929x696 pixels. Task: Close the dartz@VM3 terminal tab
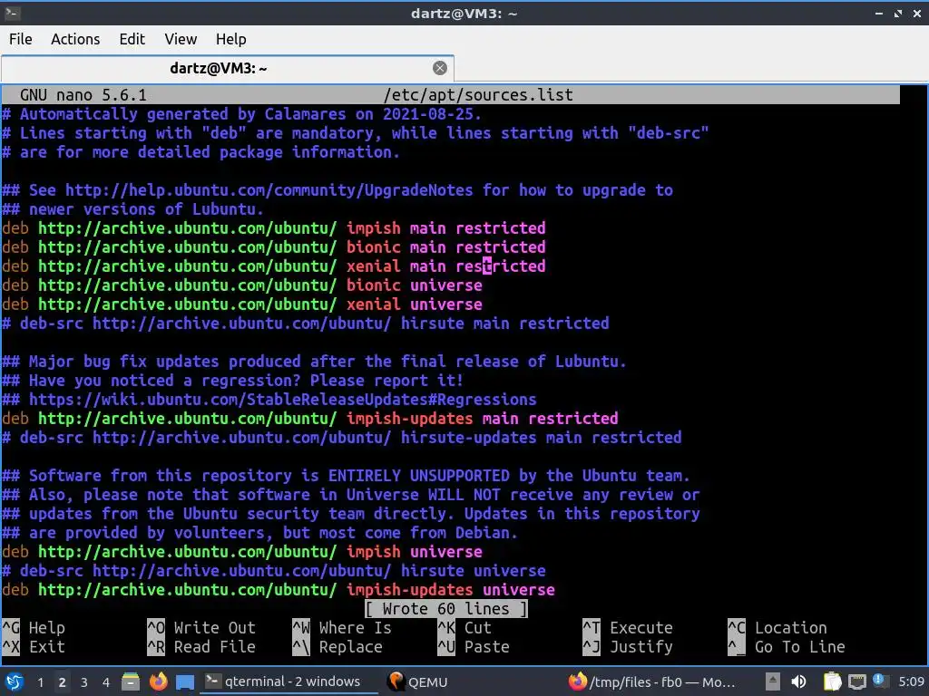[x=440, y=68]
